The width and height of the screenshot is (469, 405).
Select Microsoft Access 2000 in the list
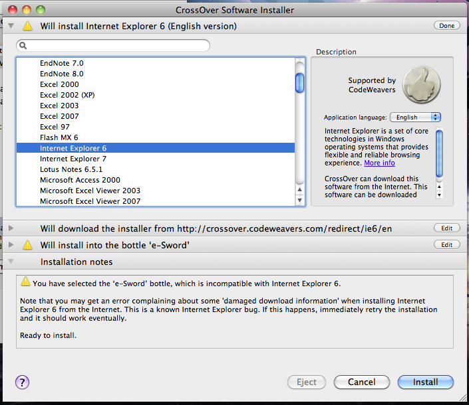point(156,180)
